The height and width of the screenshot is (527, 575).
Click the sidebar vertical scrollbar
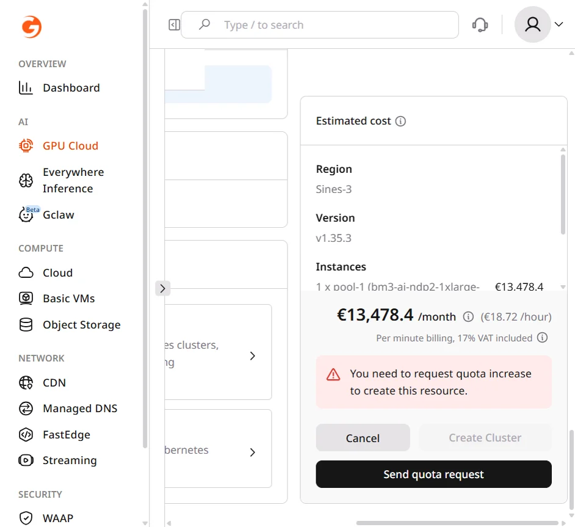click(145, 228)
